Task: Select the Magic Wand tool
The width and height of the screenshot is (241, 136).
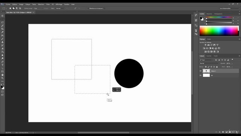Action: pos(2,26)
